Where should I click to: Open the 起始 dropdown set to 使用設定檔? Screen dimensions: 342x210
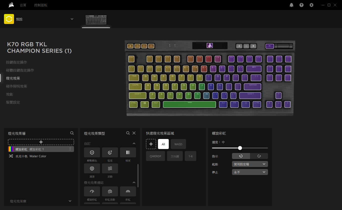point(250,164)
